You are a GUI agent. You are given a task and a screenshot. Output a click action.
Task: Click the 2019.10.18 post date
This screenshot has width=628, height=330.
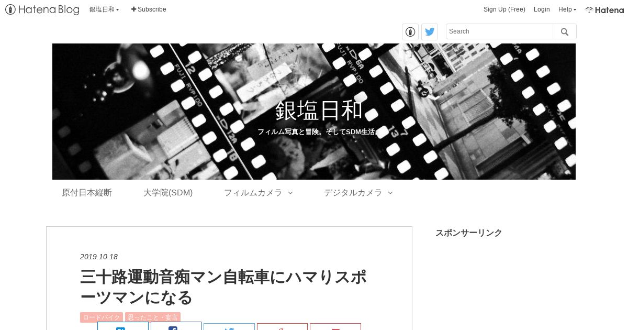coord(99,257)
